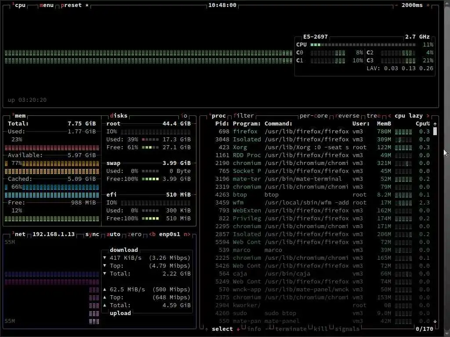Screen dimensions: 450x337
Task: Toggle net auto scaling
Action: [x=113, y=234]
